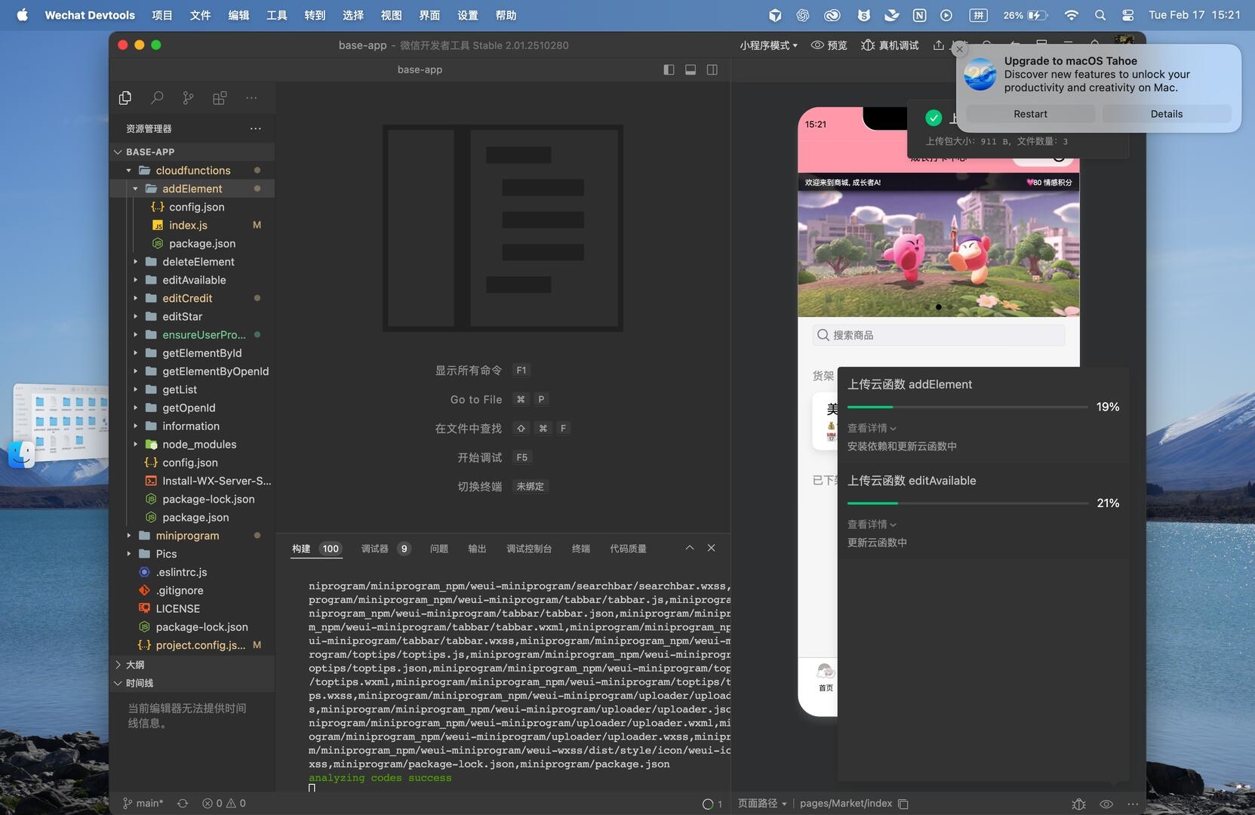Image resolution: width=1255 pixels, height=815 pixels.
Task: Tap the 首页 tab in the simulator
Action: pos(826,677)
